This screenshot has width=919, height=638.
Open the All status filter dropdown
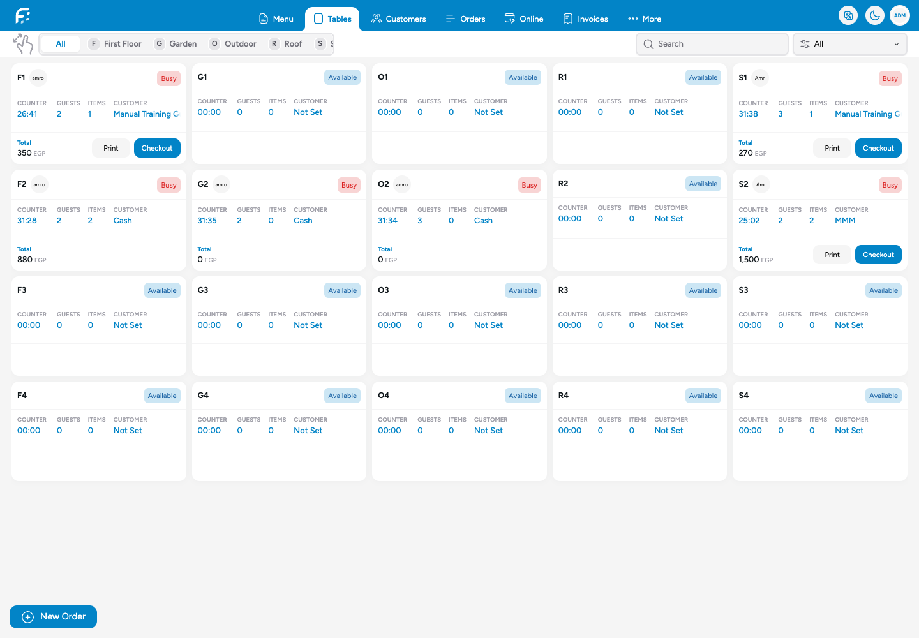[x=850, y=44]
